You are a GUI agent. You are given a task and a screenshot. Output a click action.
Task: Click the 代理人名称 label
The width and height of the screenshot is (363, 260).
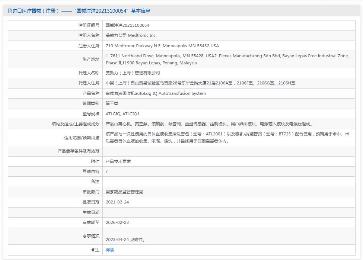[89, 73]
